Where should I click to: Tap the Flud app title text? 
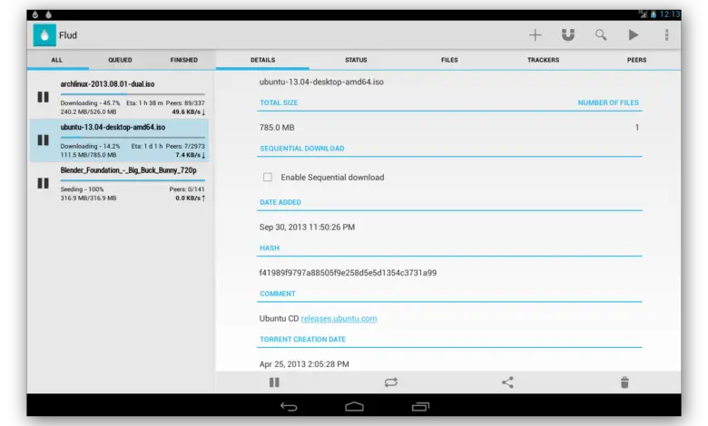point(68,35)
